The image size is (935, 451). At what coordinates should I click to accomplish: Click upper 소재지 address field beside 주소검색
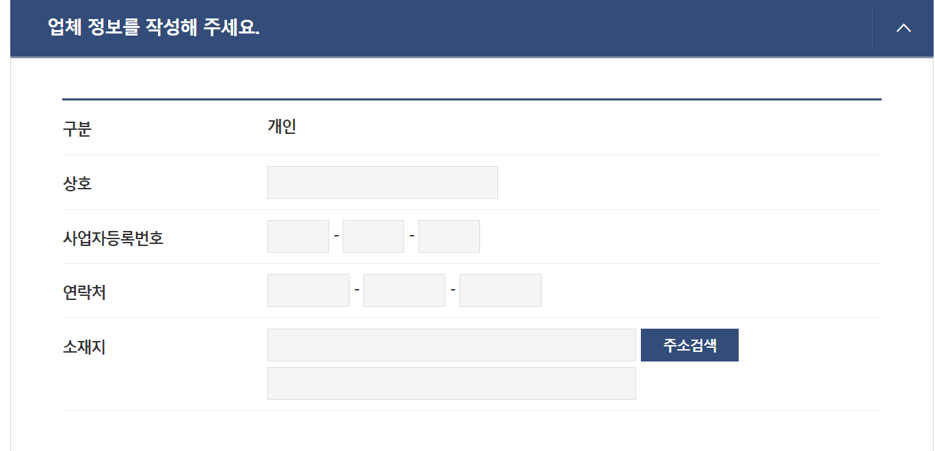[x=451, y=345]
